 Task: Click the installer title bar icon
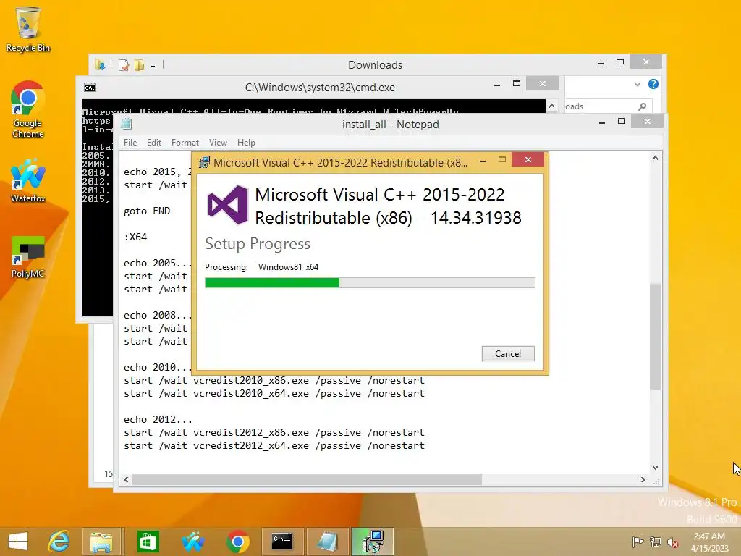pos(204,162)
